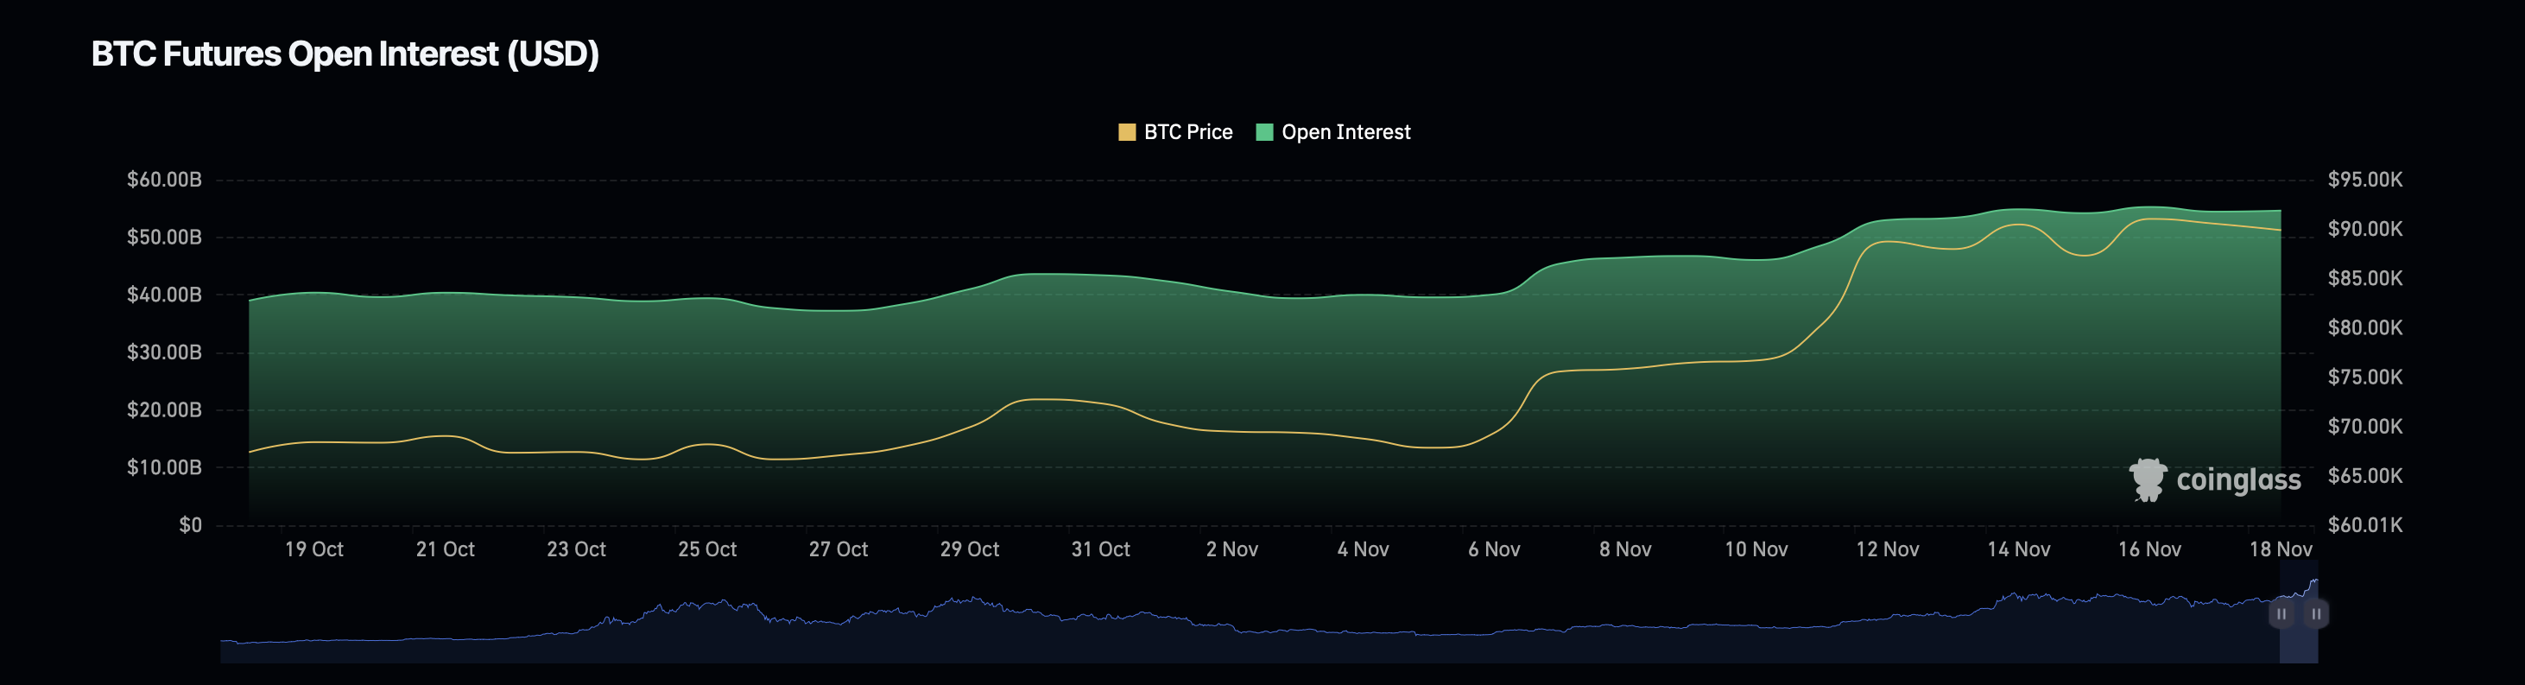2525x685 pixels.
Task: Click the 6 Nov date label
Action: click(x=1494, y=549)
